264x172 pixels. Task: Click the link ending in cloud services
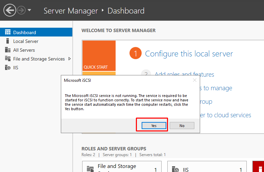tap(225, 115)
